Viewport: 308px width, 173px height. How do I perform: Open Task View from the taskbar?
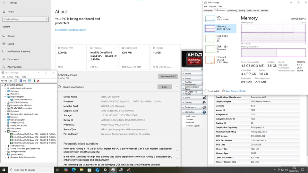tap(58, 170)
